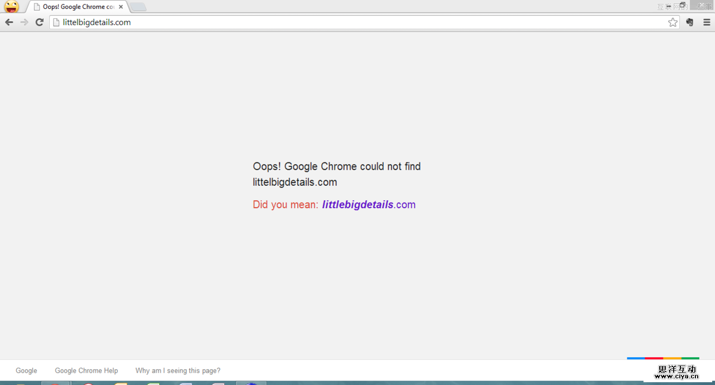Open the Google Chrome Help link
Image resolution: width=715 pixels, height=385 pixels.
click(x=87, y=370)
